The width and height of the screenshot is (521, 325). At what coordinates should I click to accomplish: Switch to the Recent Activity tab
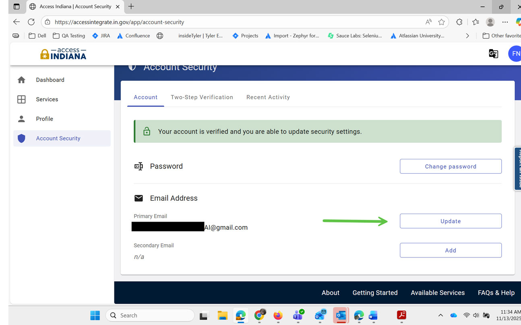pyautogui.click(x=268, y=97)
